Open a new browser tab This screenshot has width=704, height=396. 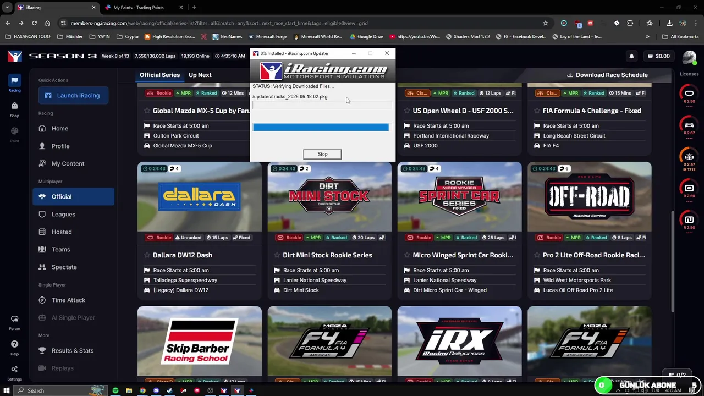click(194, 8)
